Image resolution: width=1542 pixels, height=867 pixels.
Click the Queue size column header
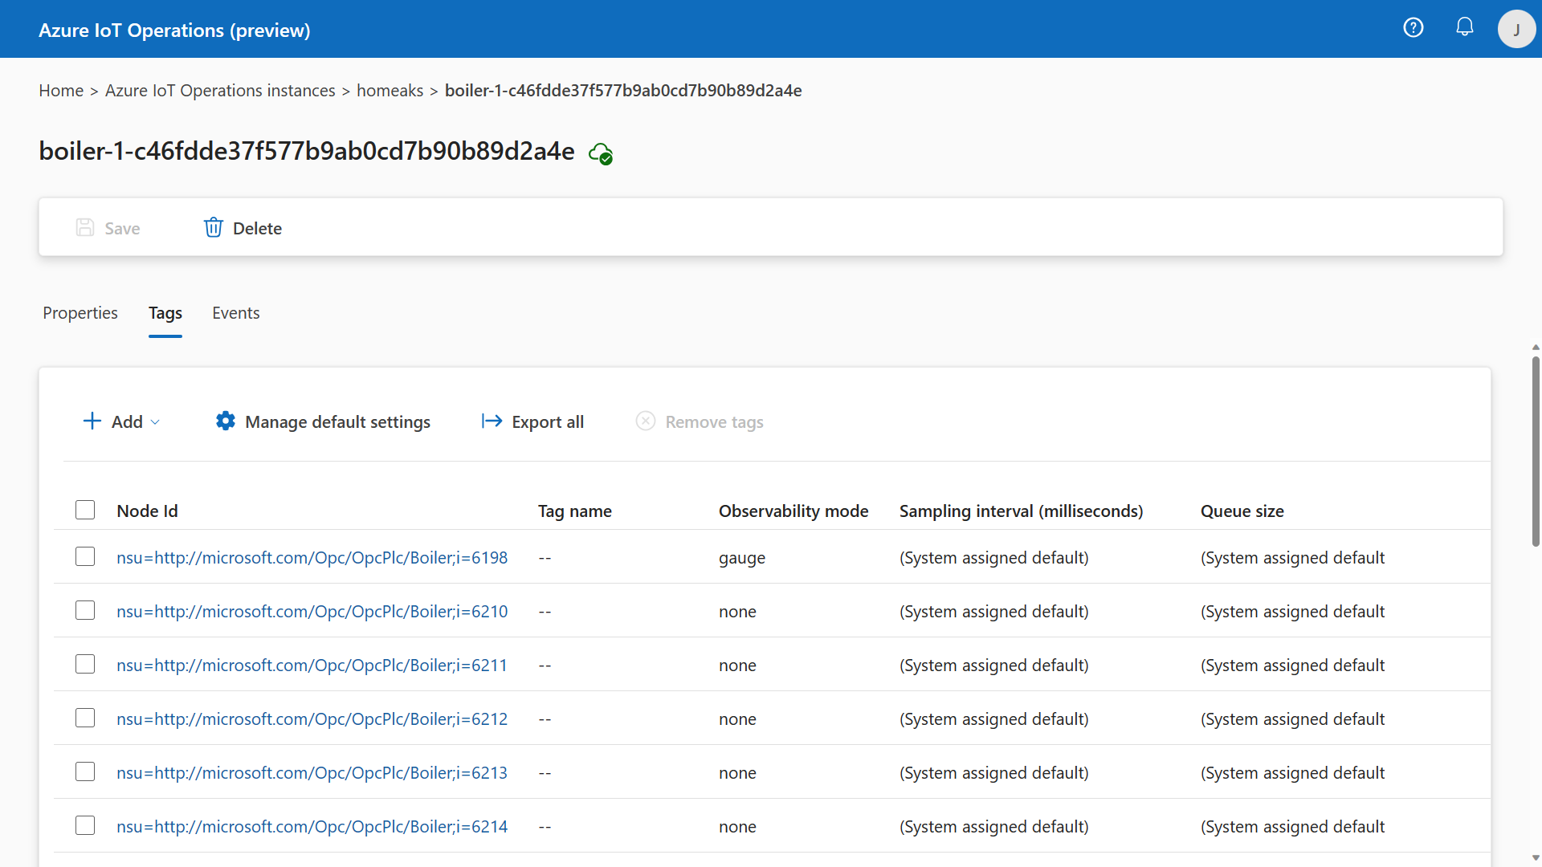1242,511
